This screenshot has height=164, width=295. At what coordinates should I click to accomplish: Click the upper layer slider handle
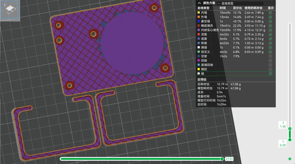[290, 129]
